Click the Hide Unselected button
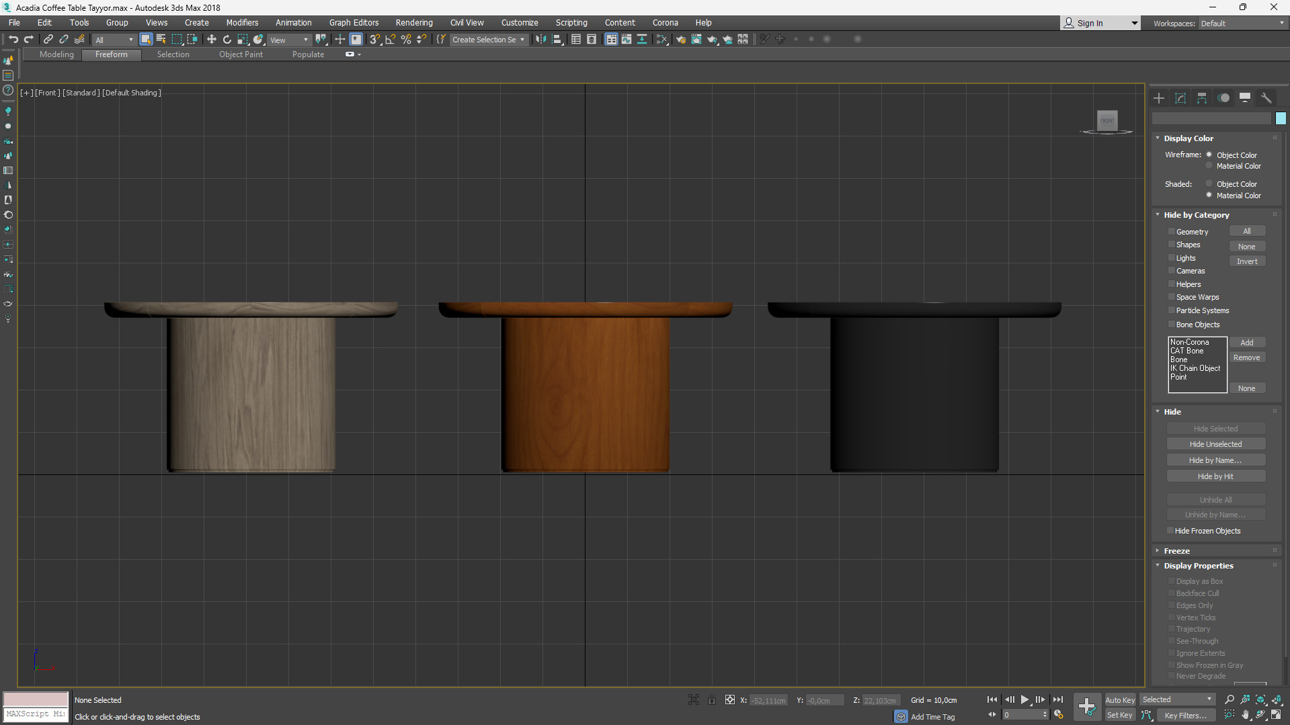This screenshot has width=1290, height=725. point(1215,444)
